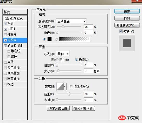The image size is (142, 123).
Task: Click the 新建样式 new style button
Action: click(x=127, y=26)
